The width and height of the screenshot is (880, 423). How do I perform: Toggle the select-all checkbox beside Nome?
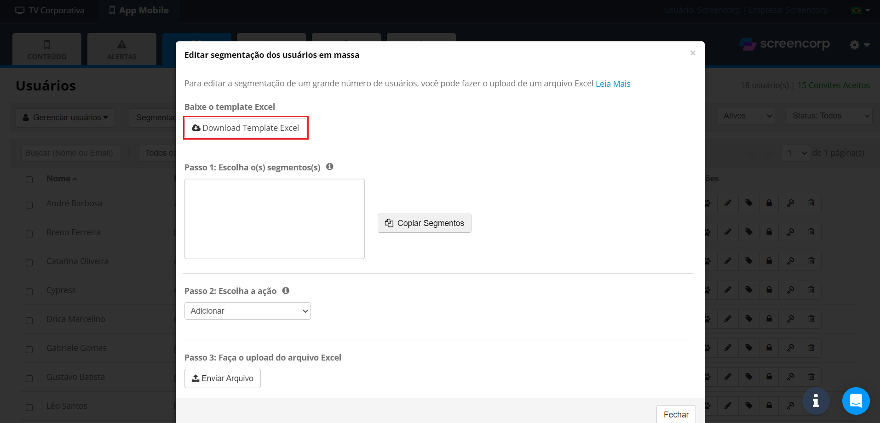29,180
